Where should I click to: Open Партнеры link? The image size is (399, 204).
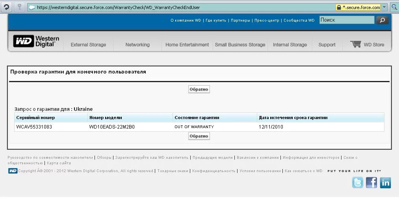pos(240,20)
